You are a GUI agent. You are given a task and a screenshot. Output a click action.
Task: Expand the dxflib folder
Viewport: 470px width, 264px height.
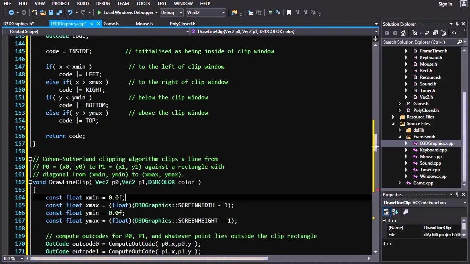[x=399, y=130]
